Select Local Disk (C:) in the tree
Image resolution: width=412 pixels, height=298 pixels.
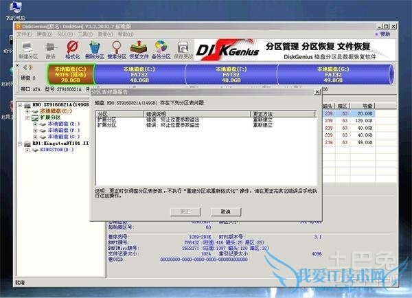56,111
